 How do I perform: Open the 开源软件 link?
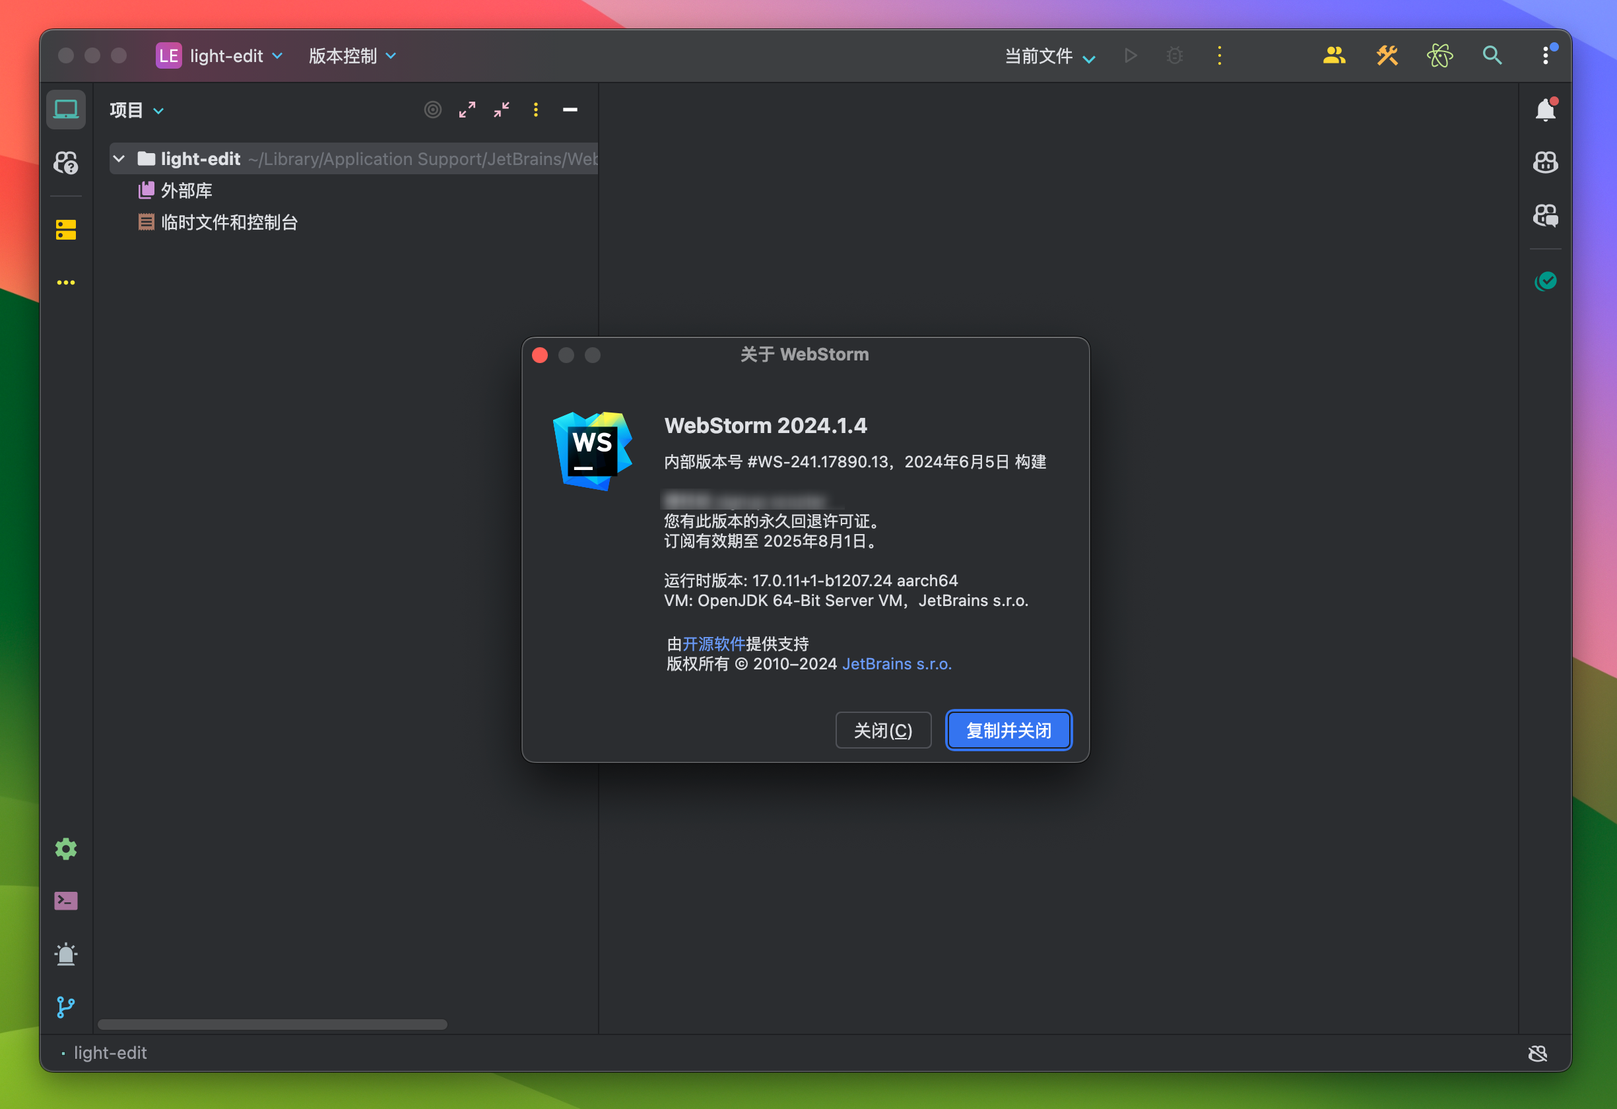coord(713,644)
